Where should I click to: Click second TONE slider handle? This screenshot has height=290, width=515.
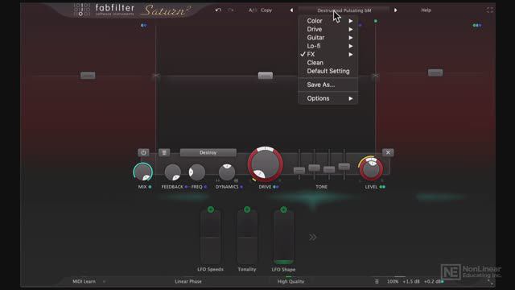(314, 168)
